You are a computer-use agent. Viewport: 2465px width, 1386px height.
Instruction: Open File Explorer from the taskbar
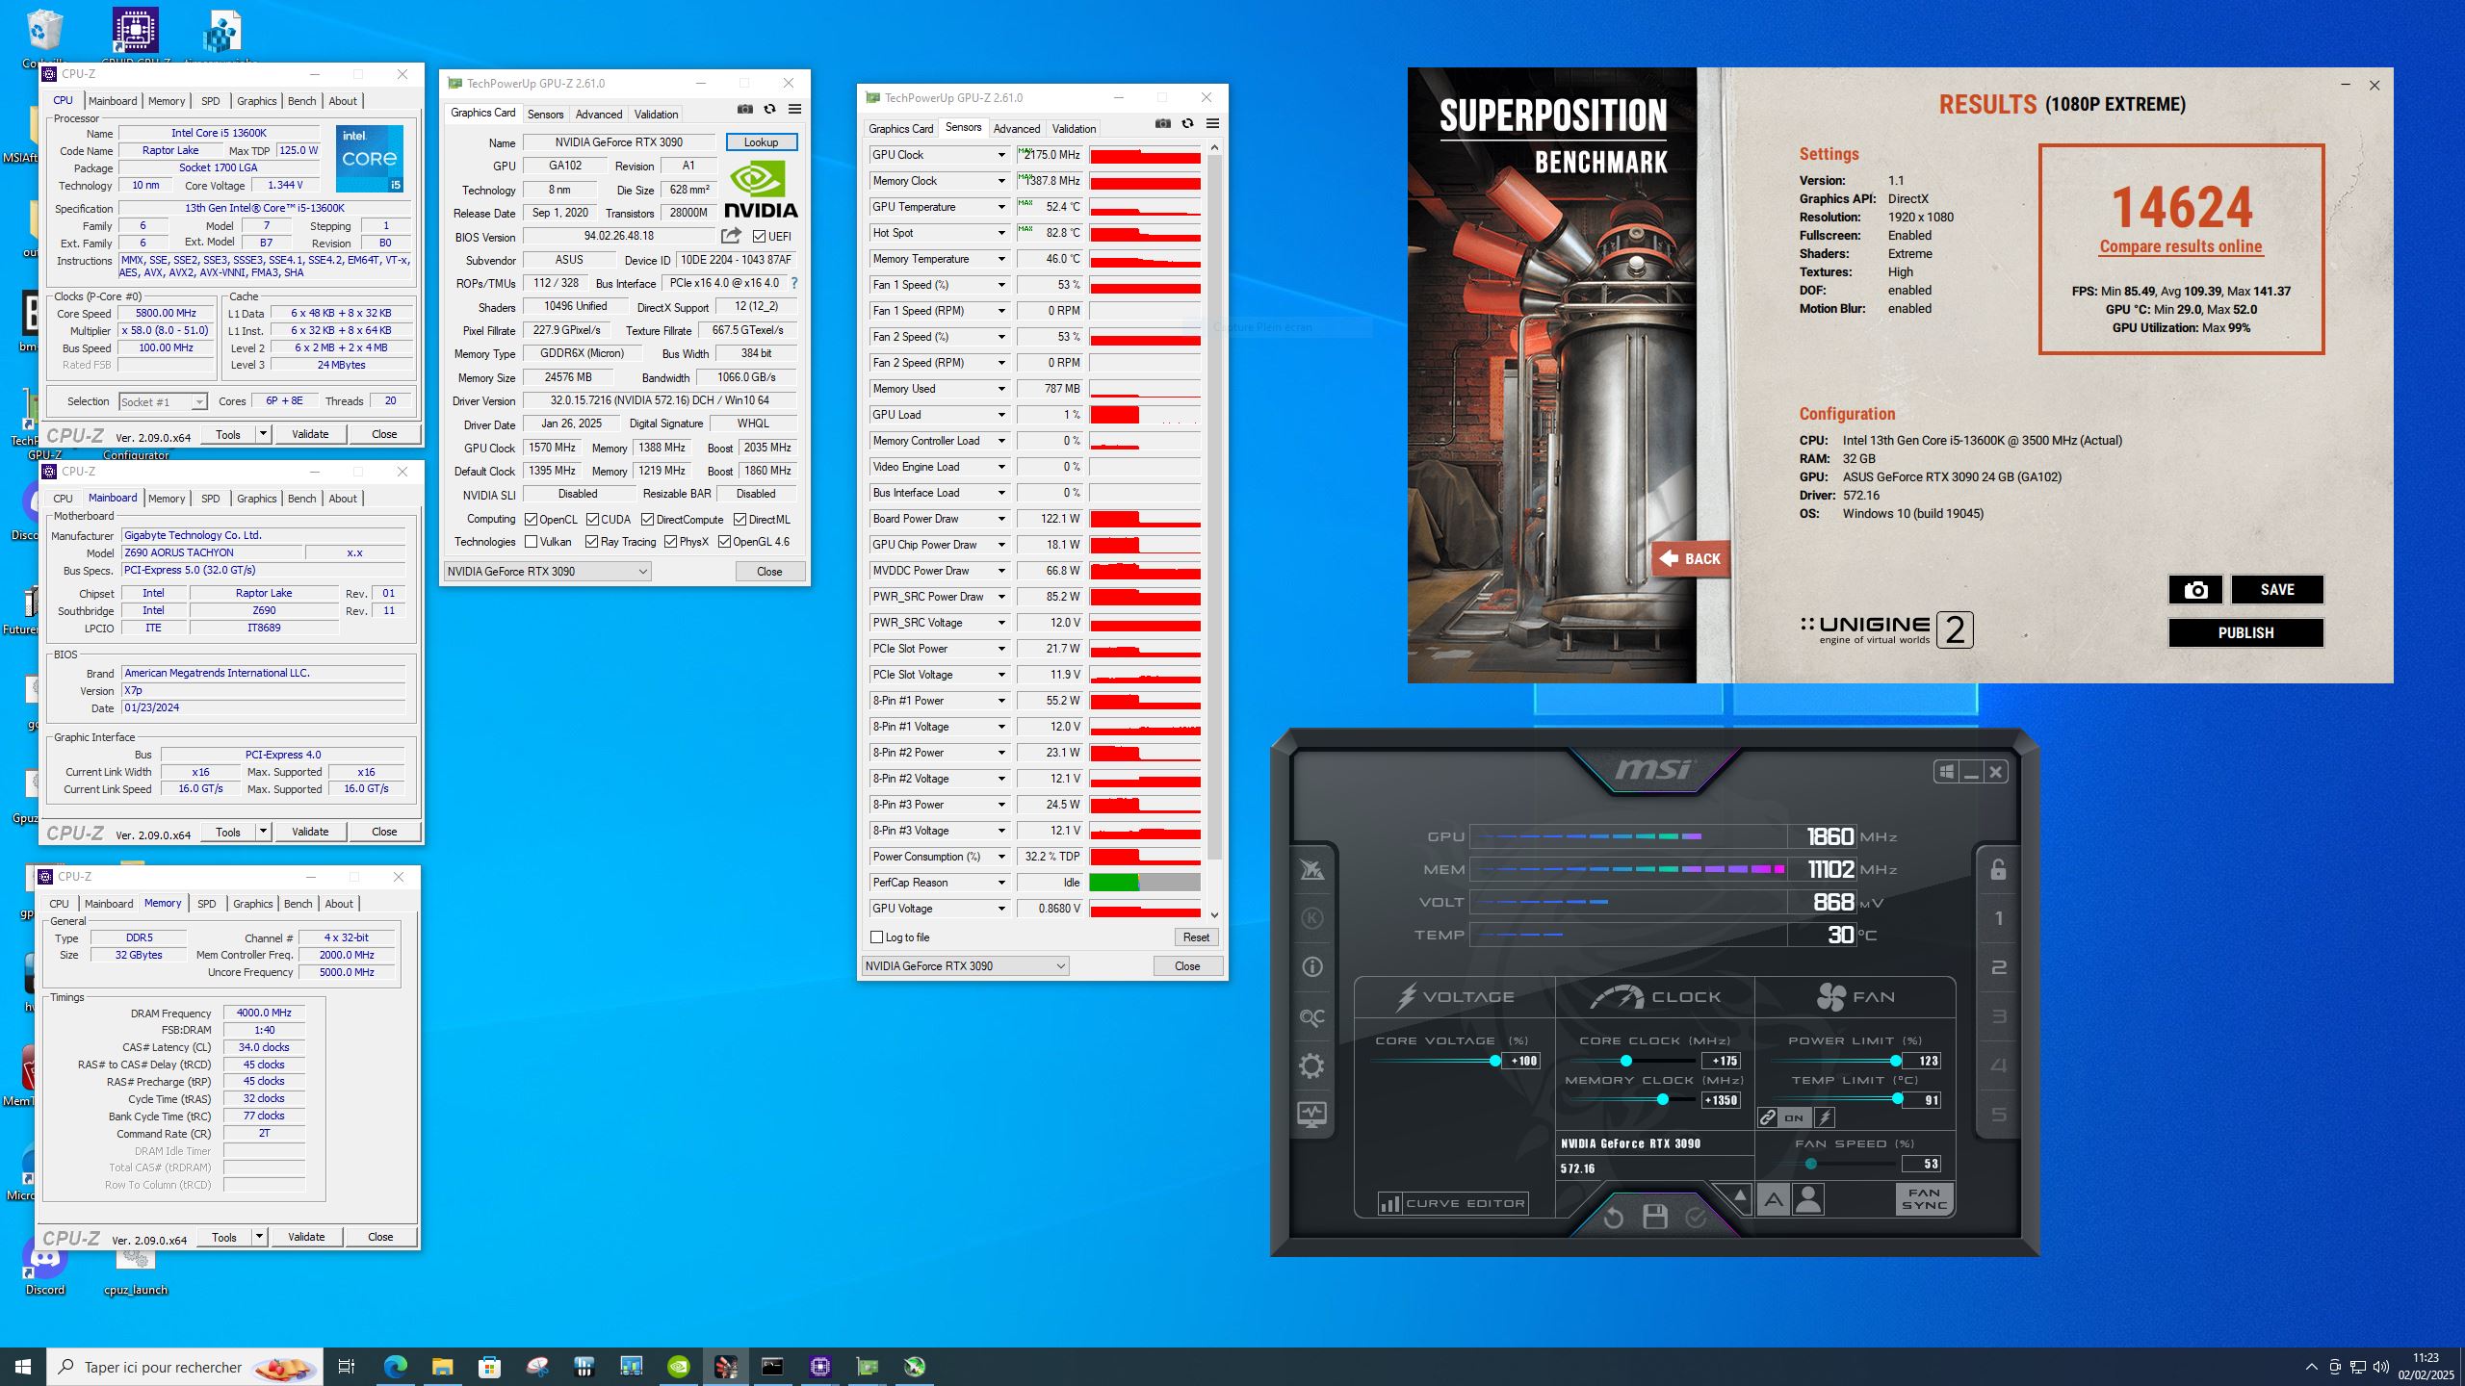(442, 1367)
